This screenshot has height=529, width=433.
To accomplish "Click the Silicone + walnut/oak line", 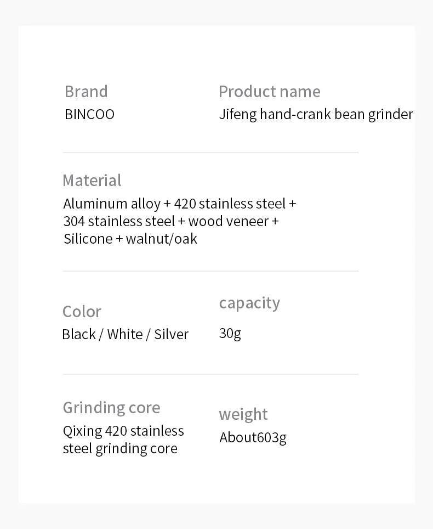I will point(130,239).
